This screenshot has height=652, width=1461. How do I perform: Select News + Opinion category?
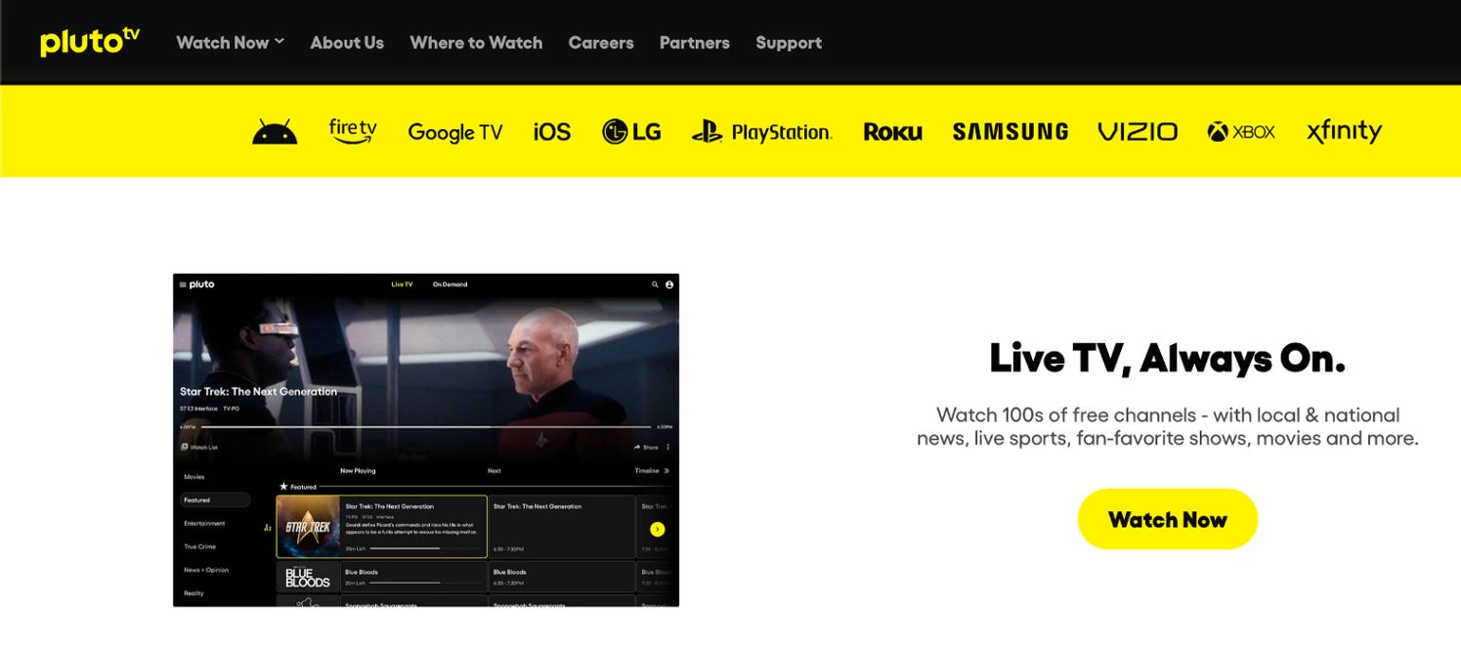pos(206,570)
